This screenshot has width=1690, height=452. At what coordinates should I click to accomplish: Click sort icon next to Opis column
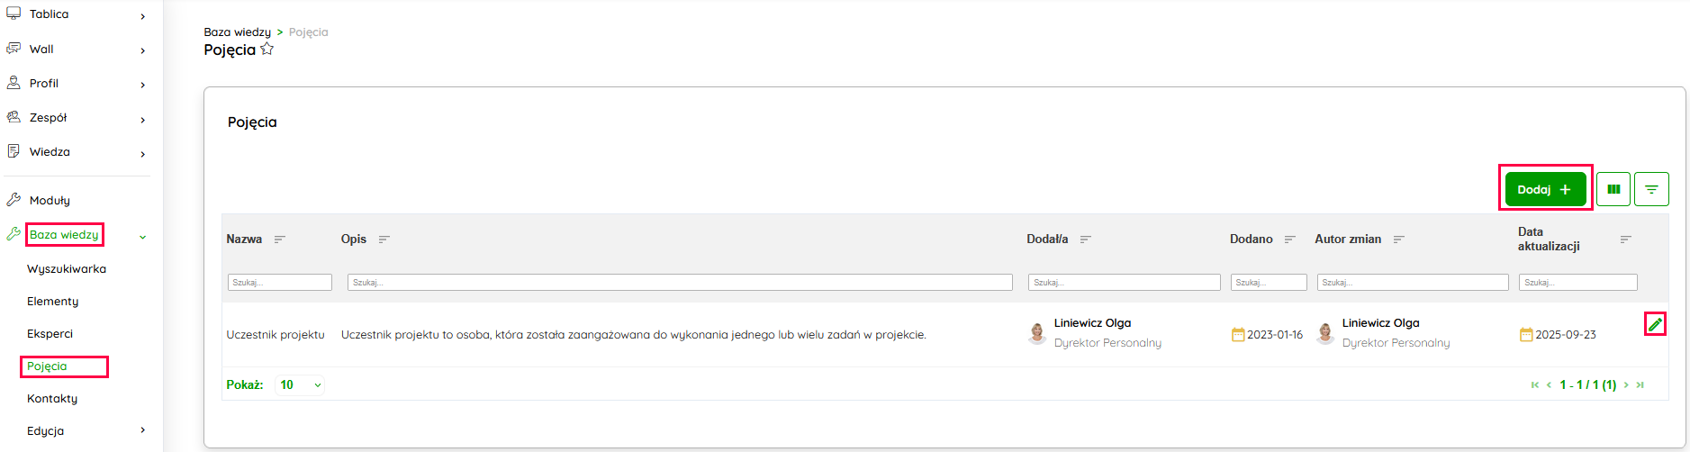tap(384, 240)
